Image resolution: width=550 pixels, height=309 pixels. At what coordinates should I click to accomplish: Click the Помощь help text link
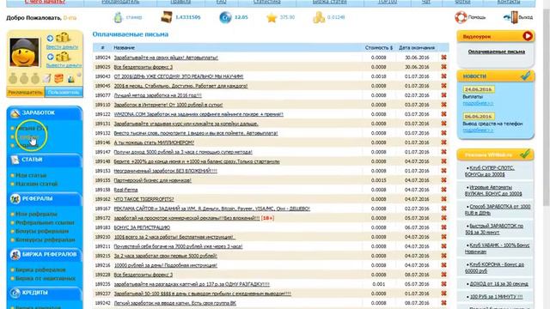click(x=477, y=17)
